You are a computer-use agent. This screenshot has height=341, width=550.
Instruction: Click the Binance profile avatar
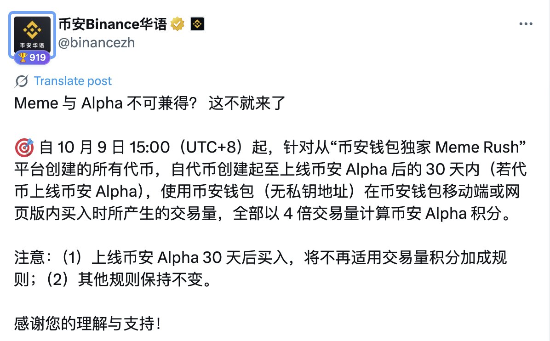[x=32, y=34]
